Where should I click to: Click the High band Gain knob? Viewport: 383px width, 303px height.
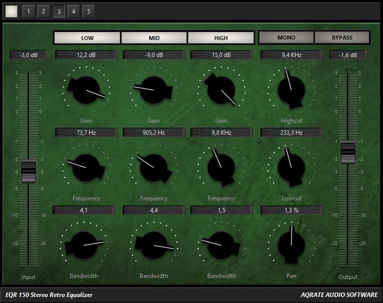221,90
